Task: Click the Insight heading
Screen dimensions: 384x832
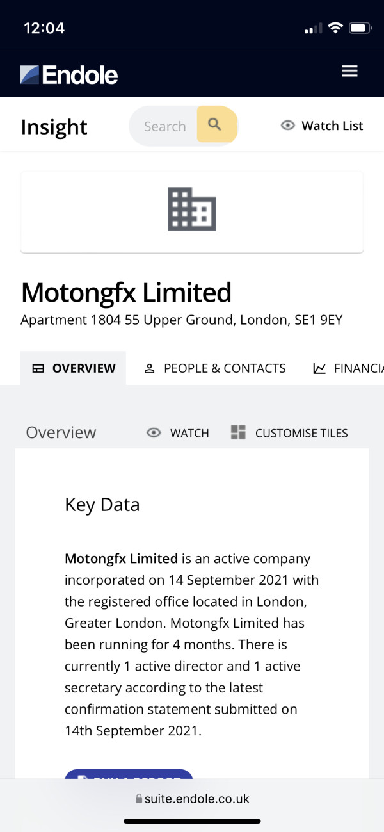Action: coord(54,127)
